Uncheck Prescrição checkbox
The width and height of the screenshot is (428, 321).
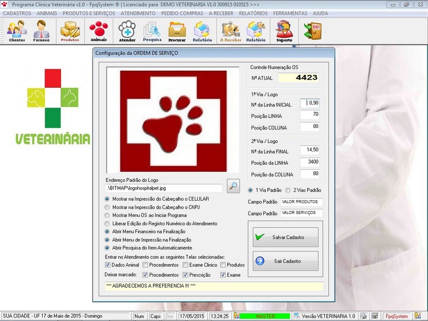pyautogui.click(x=185, y=275)
